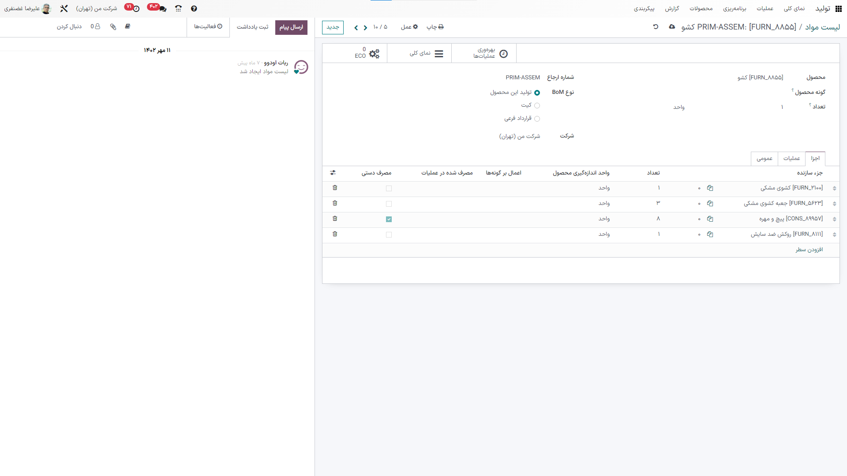
Task: Open the چاپ print dropdown
Action: click(435, 27)
